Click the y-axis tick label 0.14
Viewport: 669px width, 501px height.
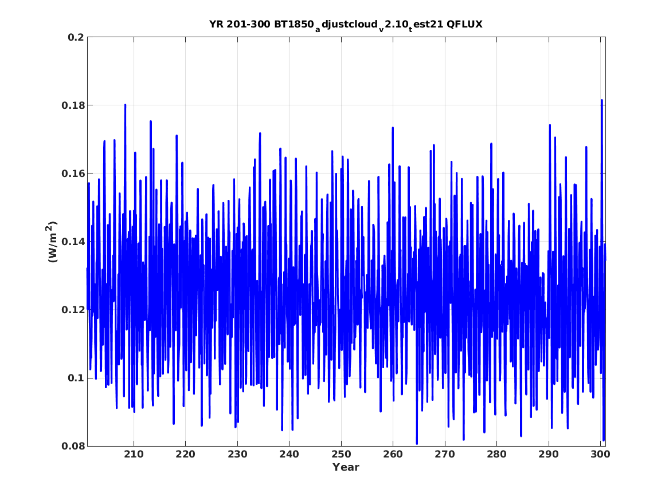(x=73, y=242)
